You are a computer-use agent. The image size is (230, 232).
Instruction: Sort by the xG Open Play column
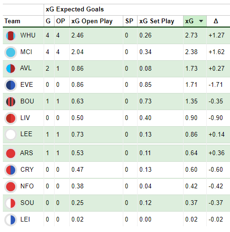[92, 21]
